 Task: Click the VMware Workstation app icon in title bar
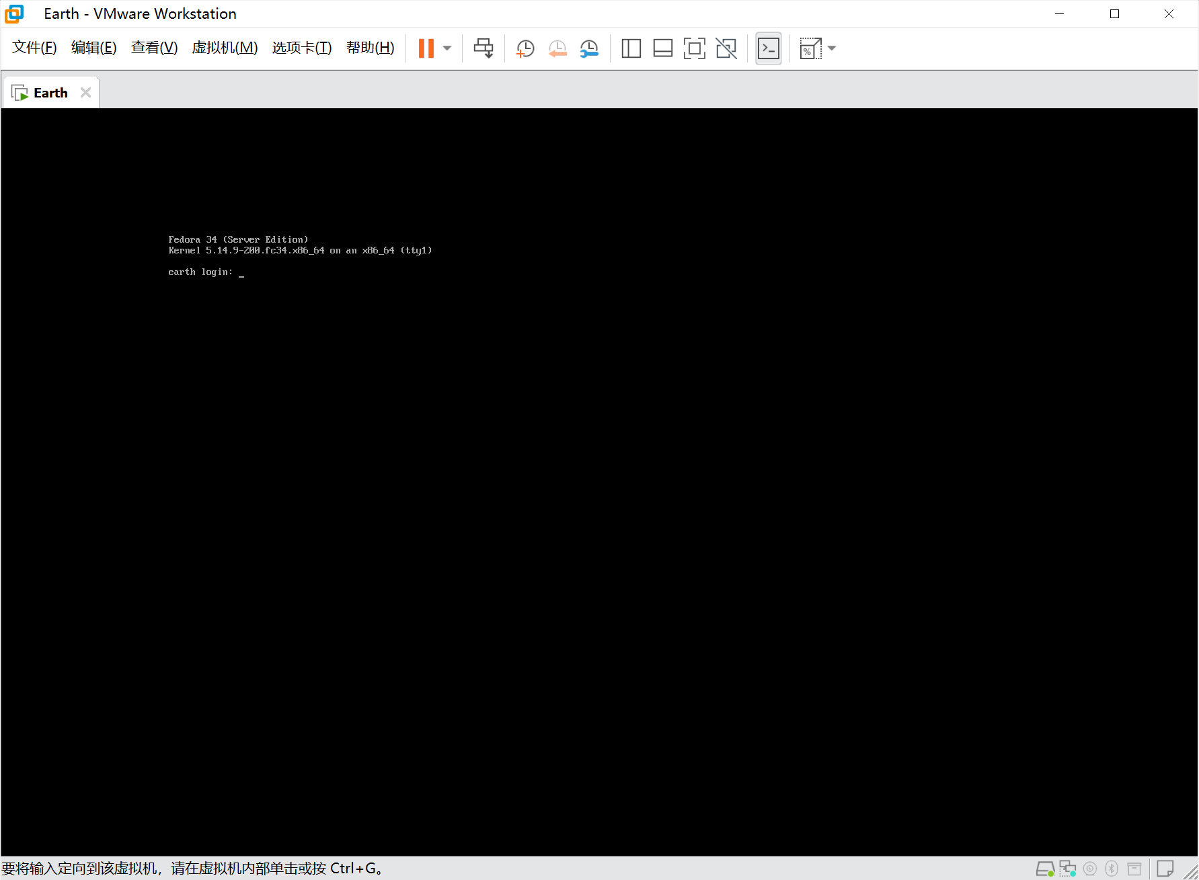pyautogui.click(x=14, y=13)
